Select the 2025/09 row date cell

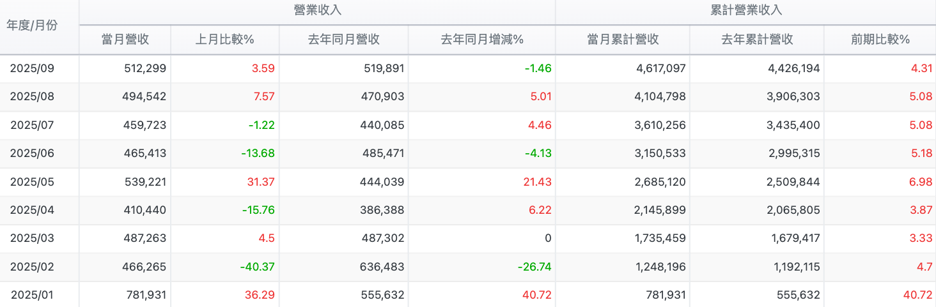click(32, 68)
